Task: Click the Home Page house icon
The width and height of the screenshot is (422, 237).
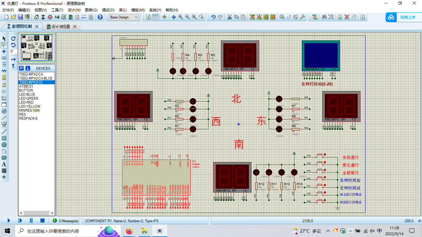Action: [x=36, y=17]
